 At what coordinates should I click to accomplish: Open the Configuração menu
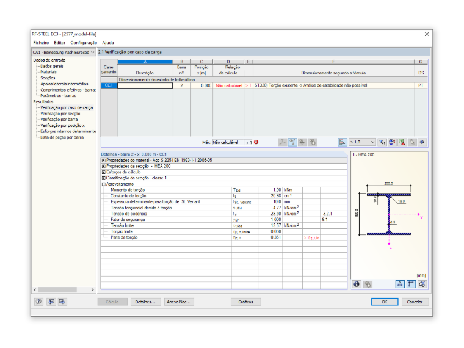(x=84, y=43)
